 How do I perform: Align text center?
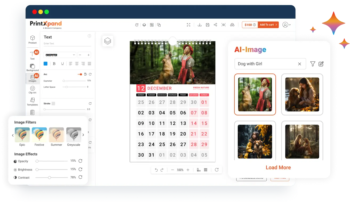(x=77, y=64)
